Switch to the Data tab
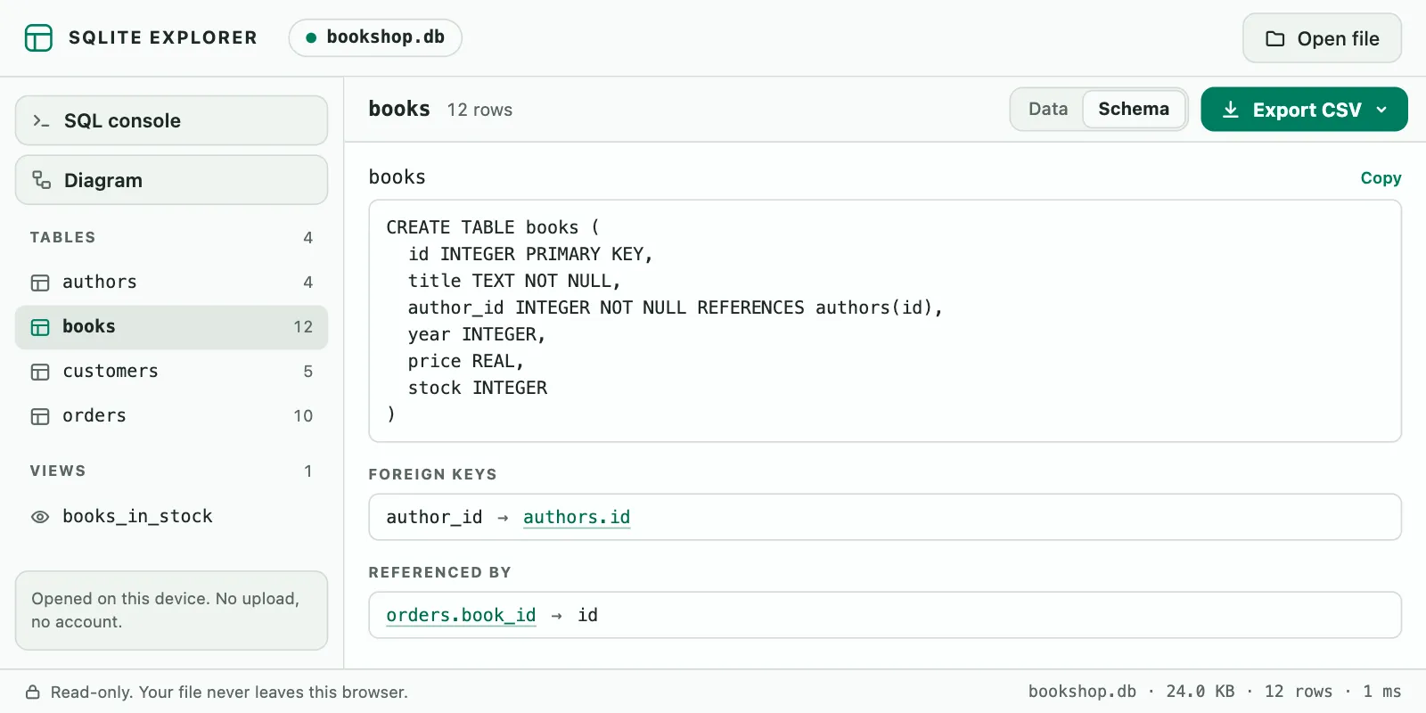 (x=1048, y=109)
